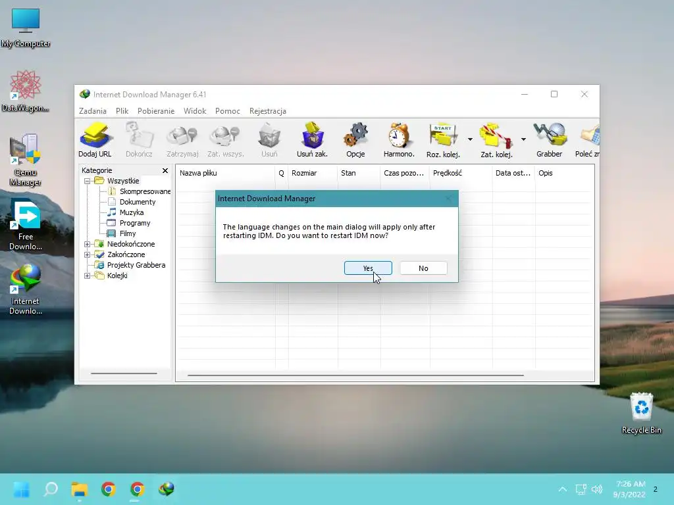The width and height of the screenshot is (674, 505).
Task: Open DataWagon desktop shortcut
Action: 25,91
